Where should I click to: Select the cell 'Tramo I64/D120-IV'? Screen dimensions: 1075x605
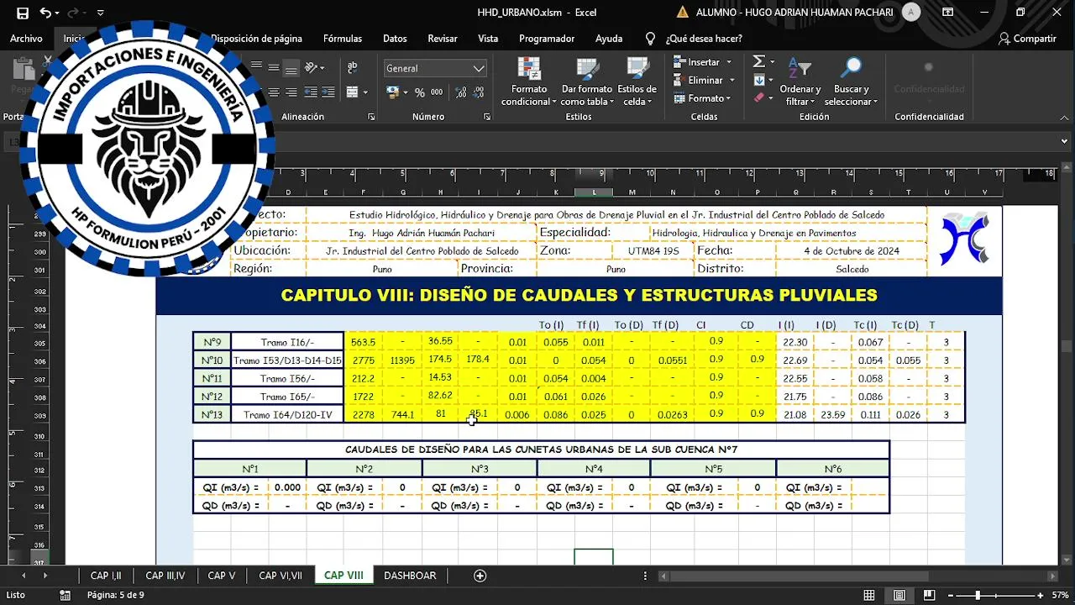[287, 415]
